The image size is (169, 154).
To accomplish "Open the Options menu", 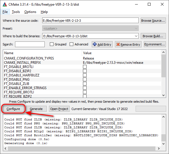I will click(30, 12).
